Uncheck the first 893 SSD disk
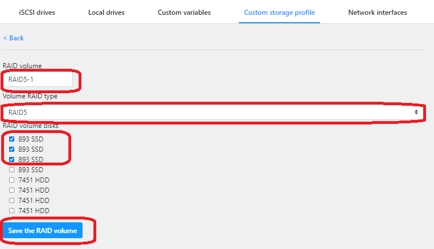 12,139
